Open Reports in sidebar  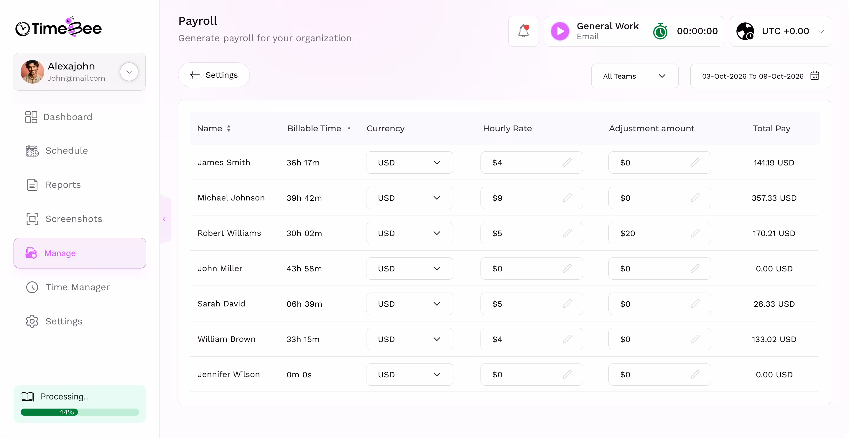[x=53, y=185]
